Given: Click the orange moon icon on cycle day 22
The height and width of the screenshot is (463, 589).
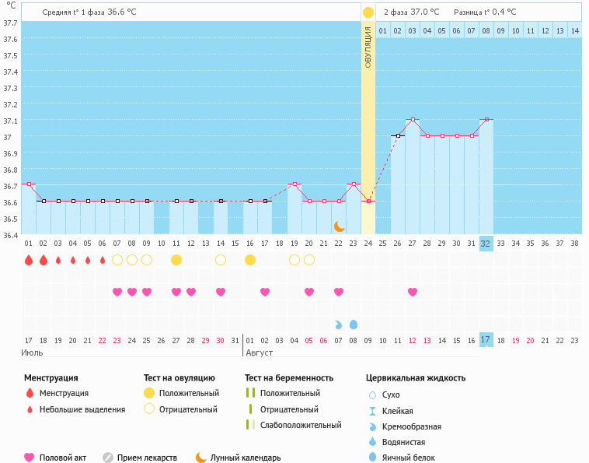Looking at the screenshot, I should point(340,226).
